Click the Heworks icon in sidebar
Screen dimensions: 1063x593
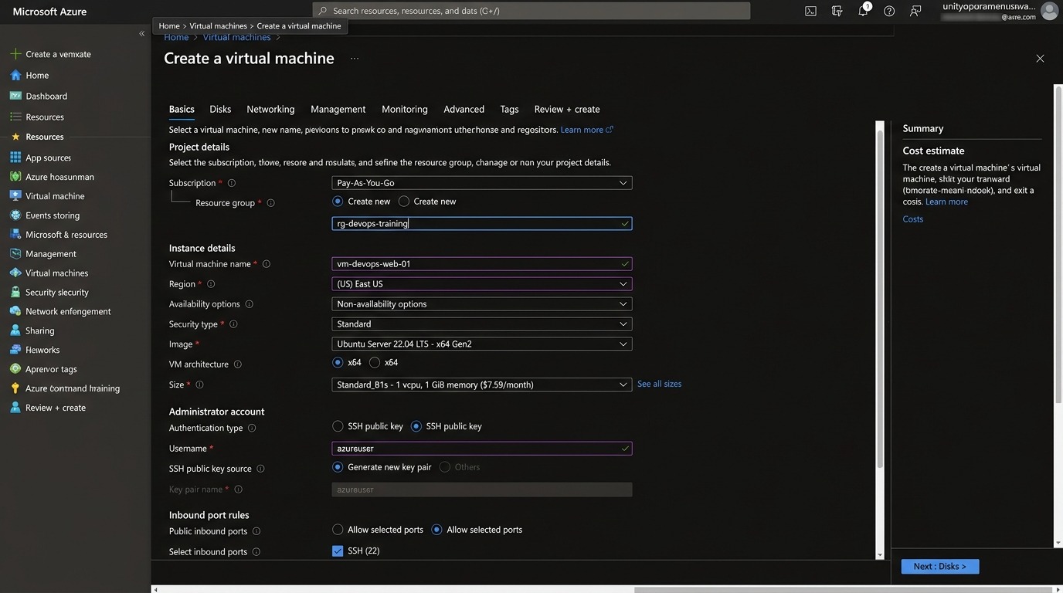click(15, 350)
